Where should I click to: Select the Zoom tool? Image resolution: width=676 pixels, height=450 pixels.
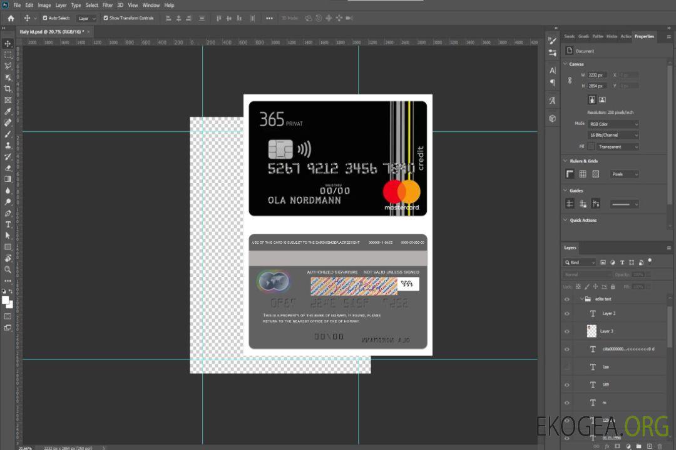tap(8, 269)
